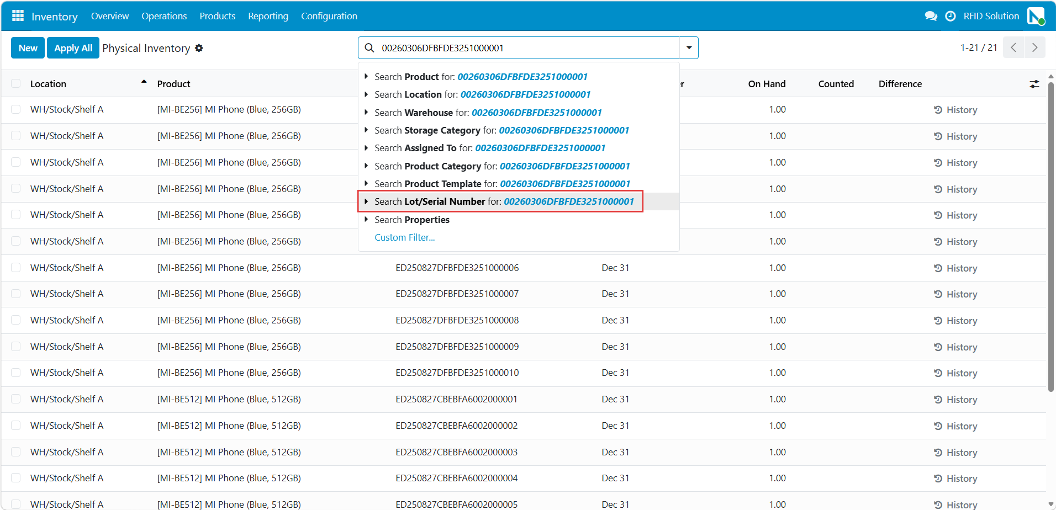Click the New button

click(28, 48)
